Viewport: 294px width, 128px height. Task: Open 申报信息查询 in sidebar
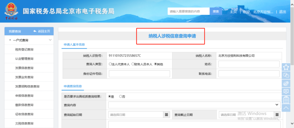click(x=24, y=96)
